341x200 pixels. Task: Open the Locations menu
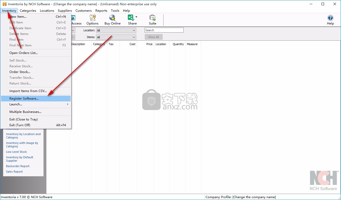point(47,11)
